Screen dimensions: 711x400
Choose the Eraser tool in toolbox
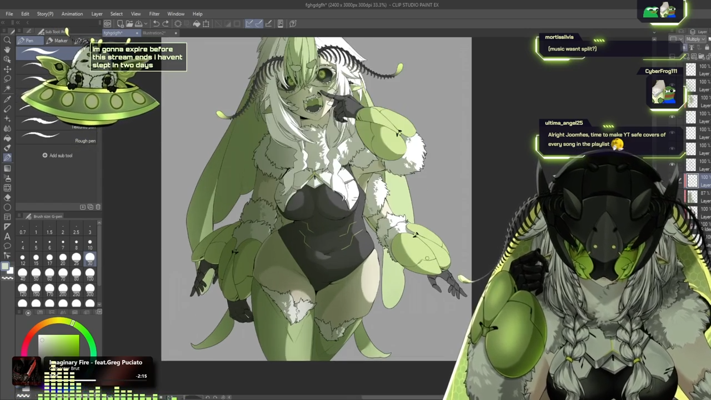pyautogui.click(x=7, y=197)
